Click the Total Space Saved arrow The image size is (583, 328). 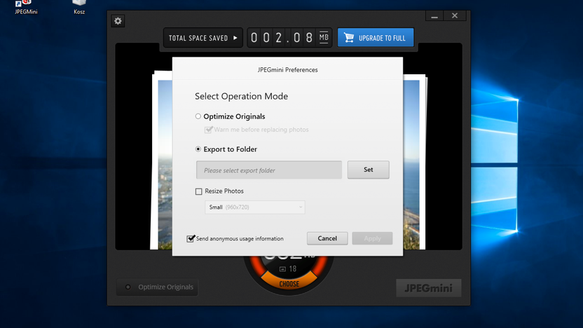point(235,38)
